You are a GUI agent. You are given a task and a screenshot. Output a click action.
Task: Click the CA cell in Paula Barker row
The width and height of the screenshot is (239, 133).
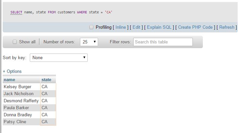48,108
